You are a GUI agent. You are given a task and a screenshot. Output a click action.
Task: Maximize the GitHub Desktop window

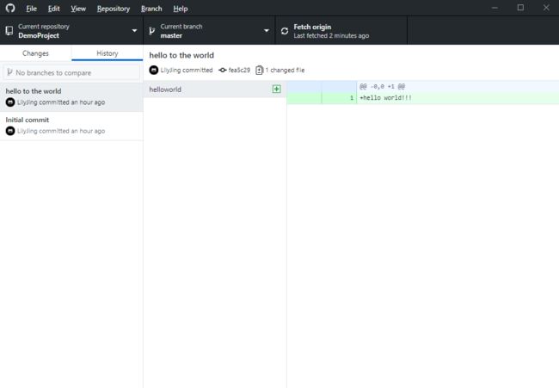520,8
